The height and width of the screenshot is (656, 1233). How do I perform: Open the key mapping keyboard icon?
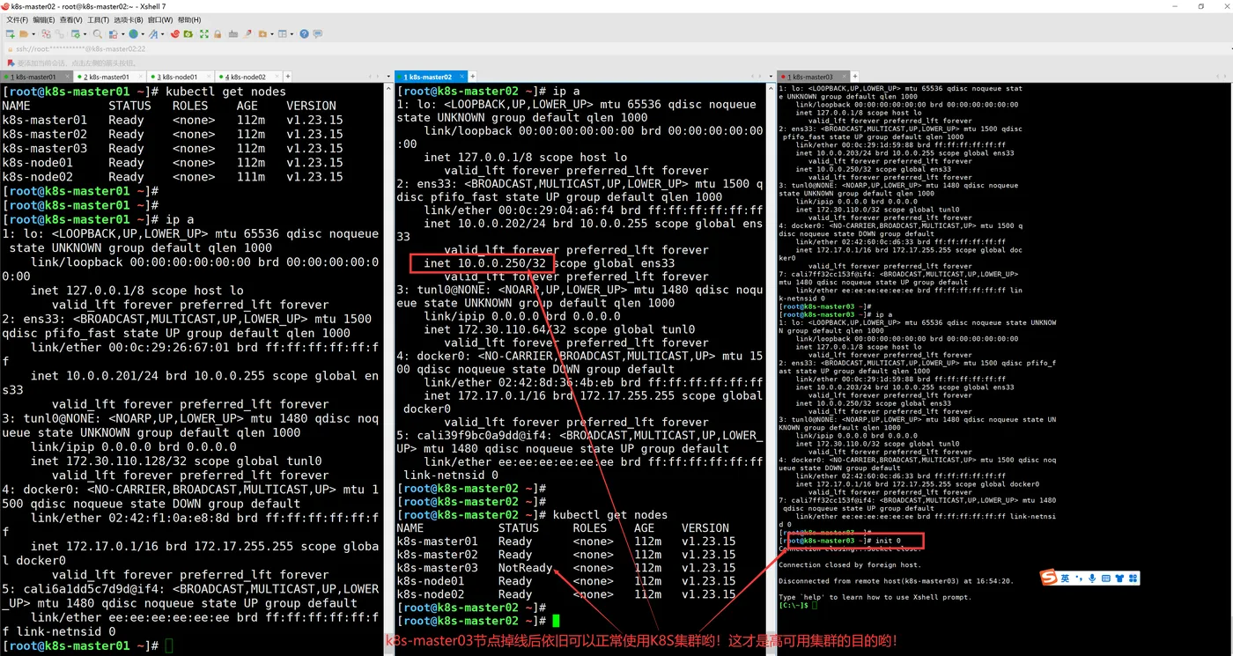(233, 33)
